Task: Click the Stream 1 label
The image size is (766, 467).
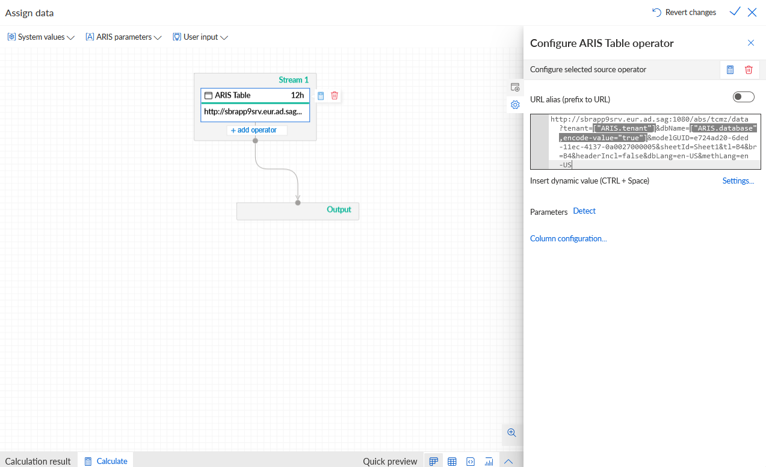Action: point(294,79)
